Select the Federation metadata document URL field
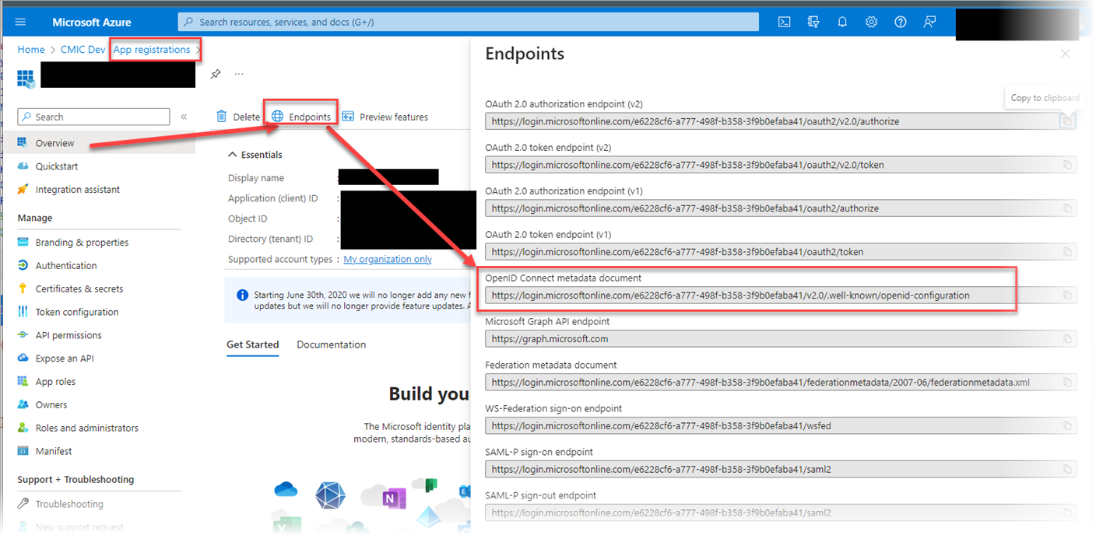The image size is (1096, 535). [781, 383]
